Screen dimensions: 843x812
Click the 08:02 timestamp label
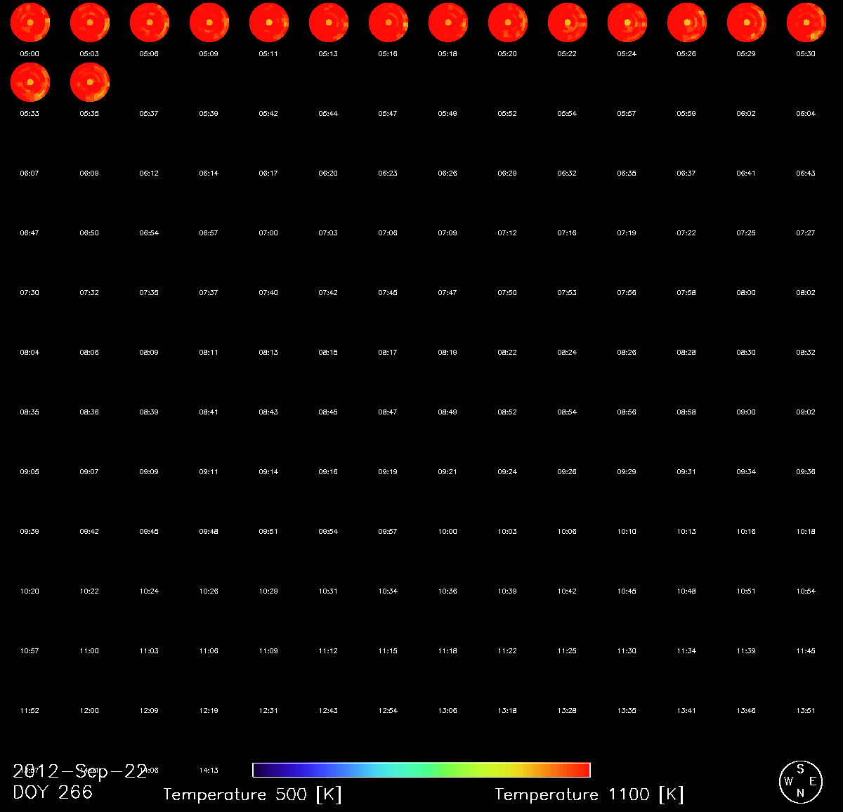[x=806, y=293]
